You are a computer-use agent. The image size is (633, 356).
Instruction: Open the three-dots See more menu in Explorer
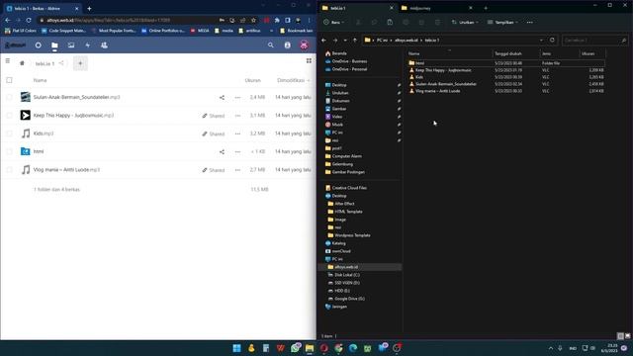530,22
